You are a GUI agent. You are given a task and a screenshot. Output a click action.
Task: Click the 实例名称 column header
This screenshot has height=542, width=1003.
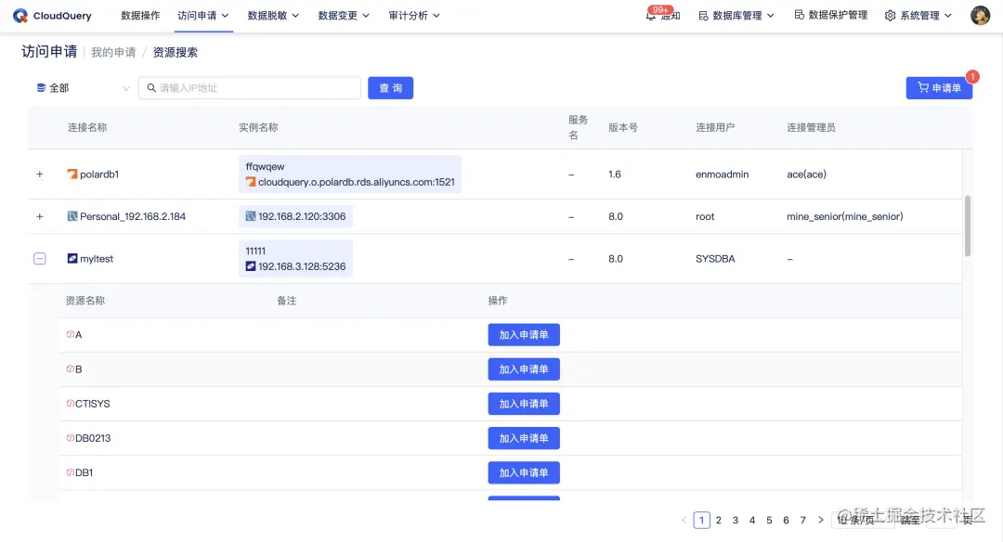pos(258,127)
